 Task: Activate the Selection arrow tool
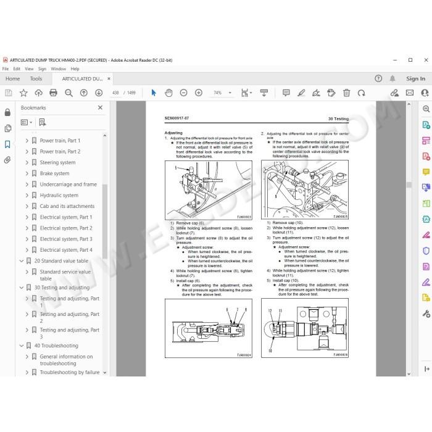tap(154, 93)
